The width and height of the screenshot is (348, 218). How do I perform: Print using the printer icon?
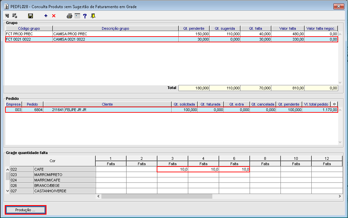[70, 16]
